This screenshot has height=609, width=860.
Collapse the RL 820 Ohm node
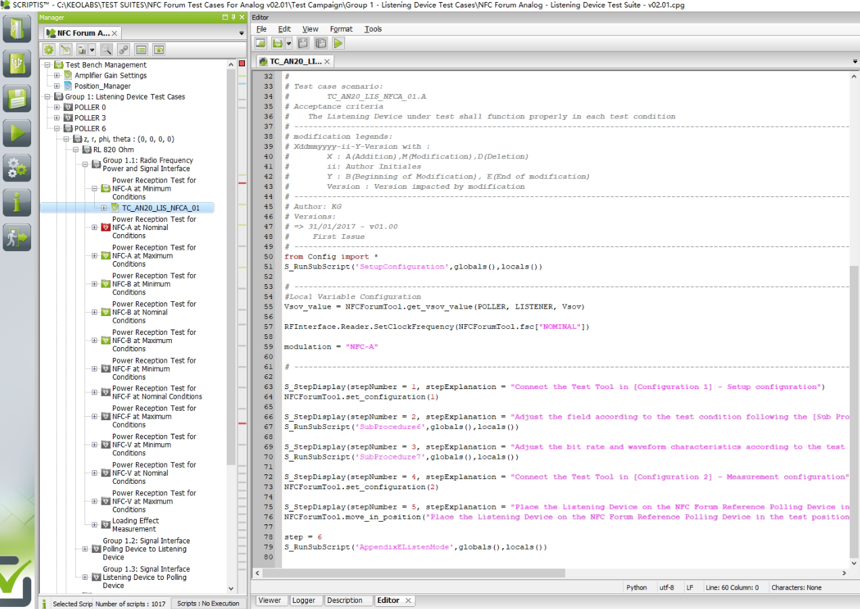tap(76, 150)
